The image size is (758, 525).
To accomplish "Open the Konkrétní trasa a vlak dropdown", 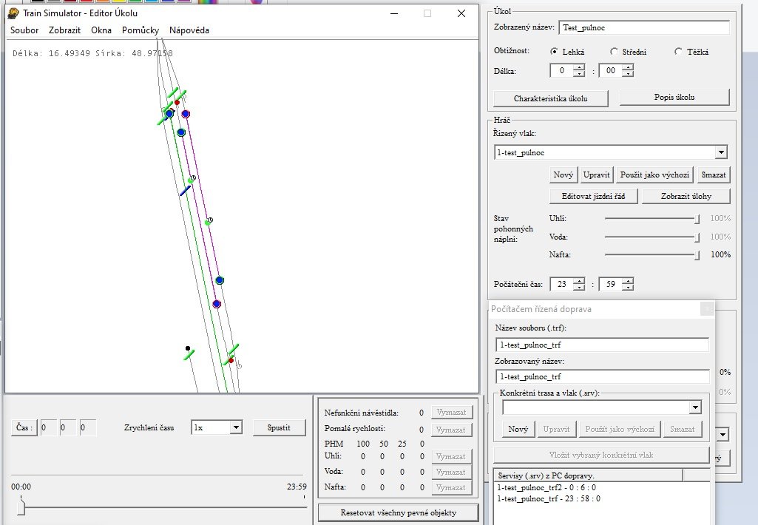I will pos(694,407).
